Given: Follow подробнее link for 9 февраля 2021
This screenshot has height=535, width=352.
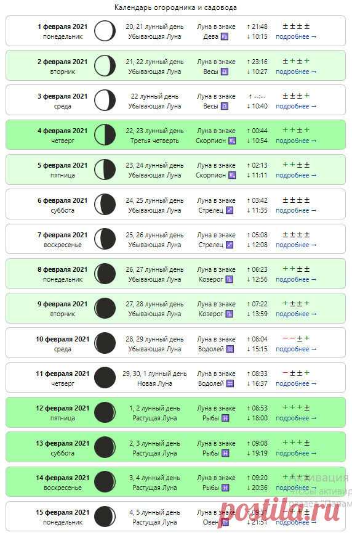Looking at the screenshot, I should tap(296, 314).
